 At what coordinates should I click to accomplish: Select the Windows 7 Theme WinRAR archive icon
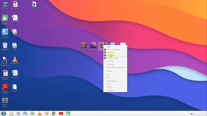[x=84, y=47]
